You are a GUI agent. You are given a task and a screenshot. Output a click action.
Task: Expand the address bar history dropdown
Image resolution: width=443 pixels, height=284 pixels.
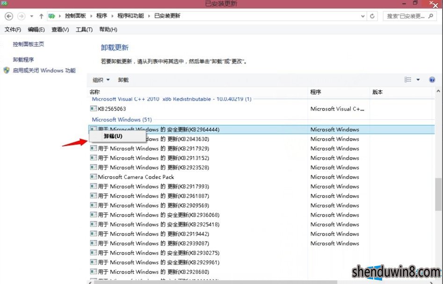coord(363,16)
